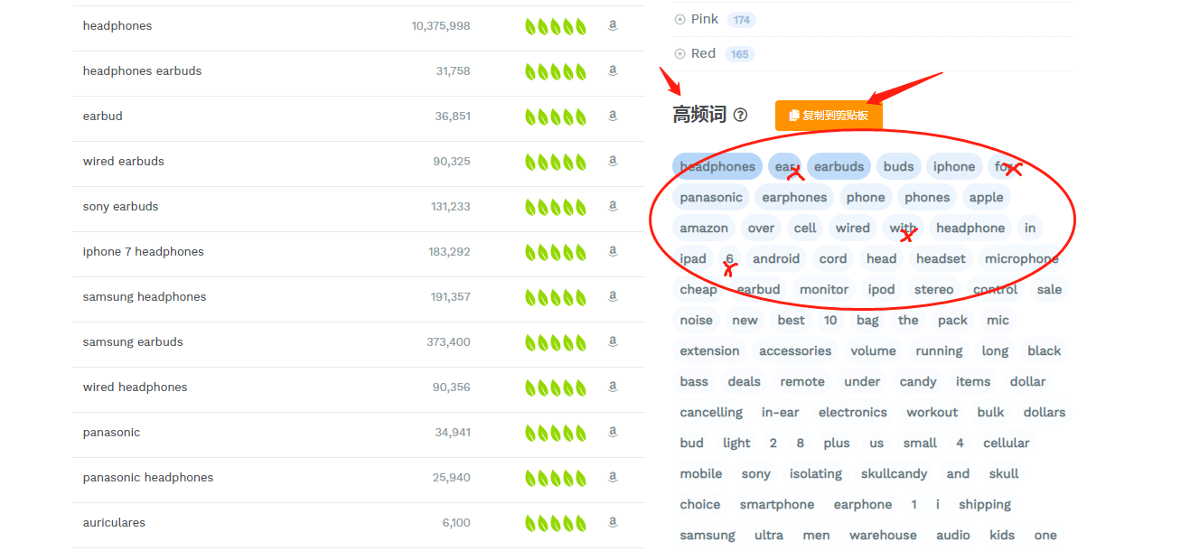The image size is (1190, 551).
Task: Click the search volume 10,375,998
Action: point(441,26)
